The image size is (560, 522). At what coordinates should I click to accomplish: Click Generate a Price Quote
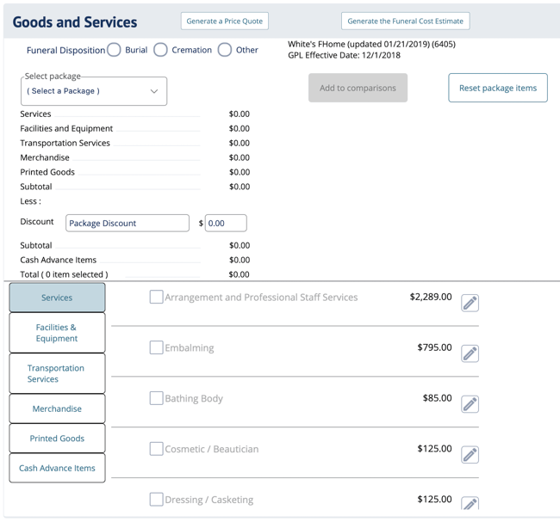click(225, 21)
